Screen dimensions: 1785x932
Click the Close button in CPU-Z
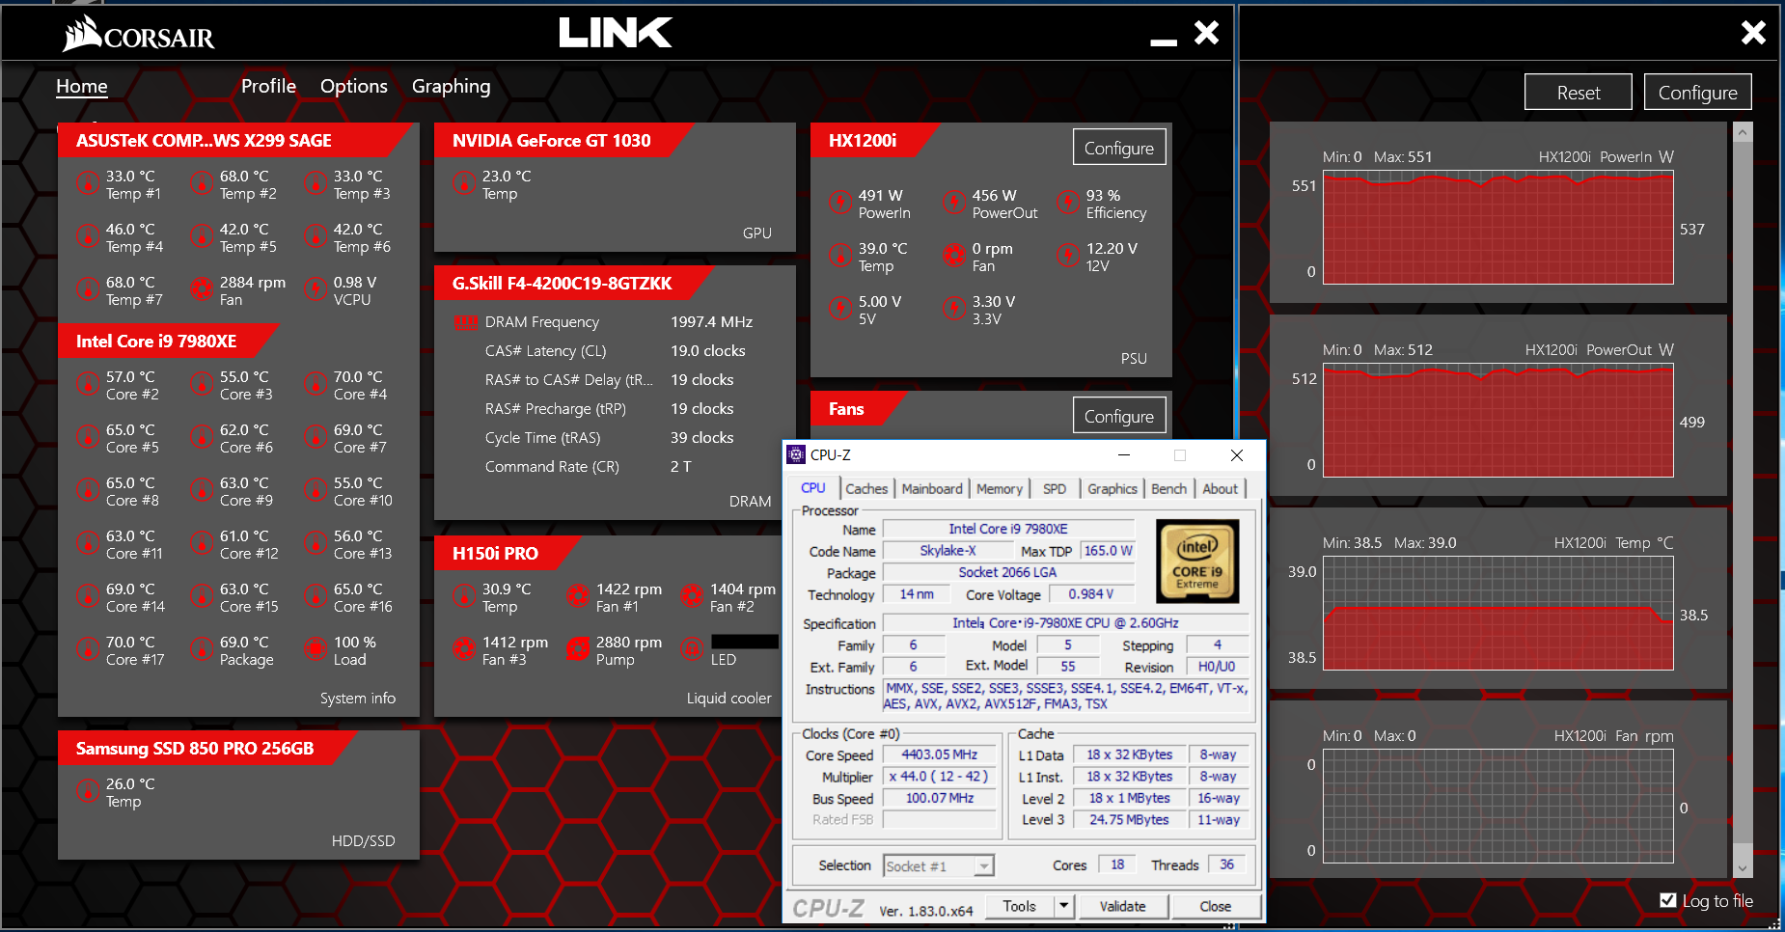point(1216,906)
